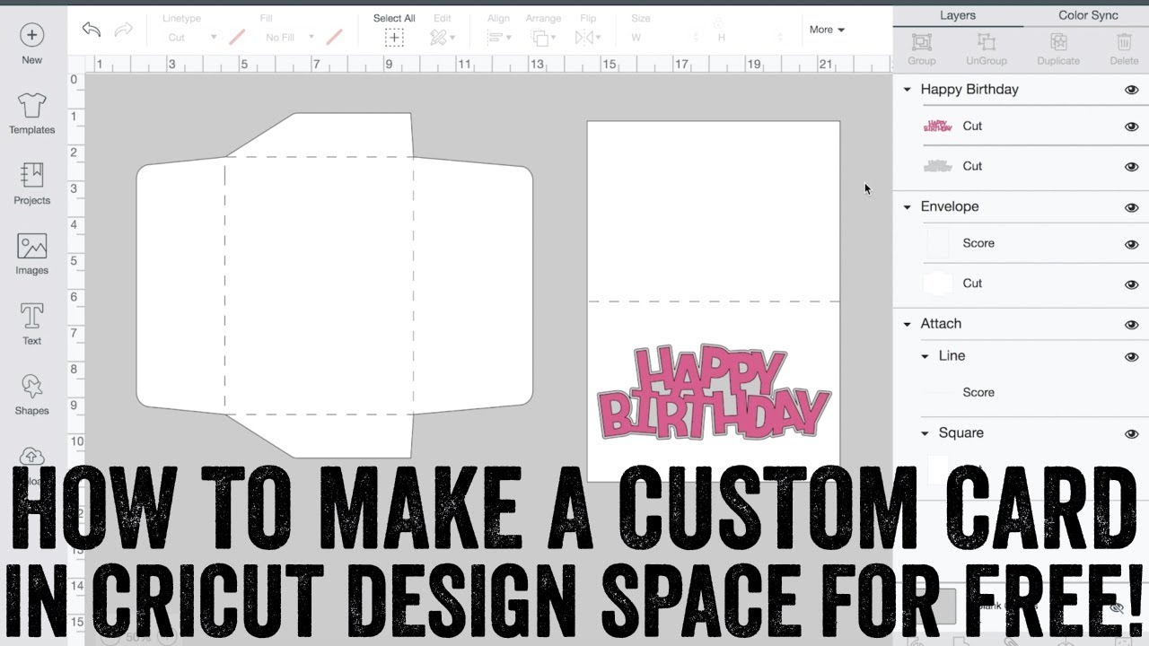
Task: Select the Happy Birthday design on canvas
Action: (715, 391)
